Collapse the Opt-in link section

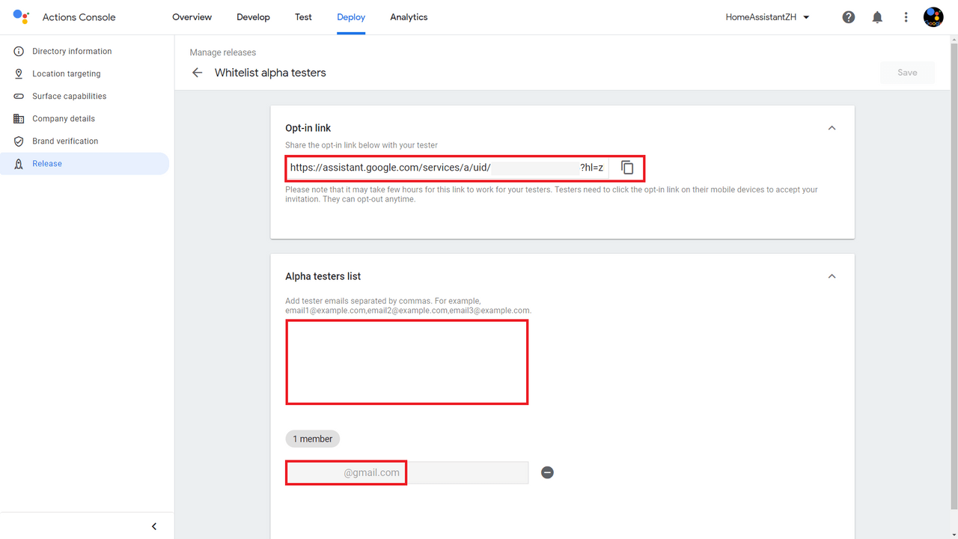(832, 128)
